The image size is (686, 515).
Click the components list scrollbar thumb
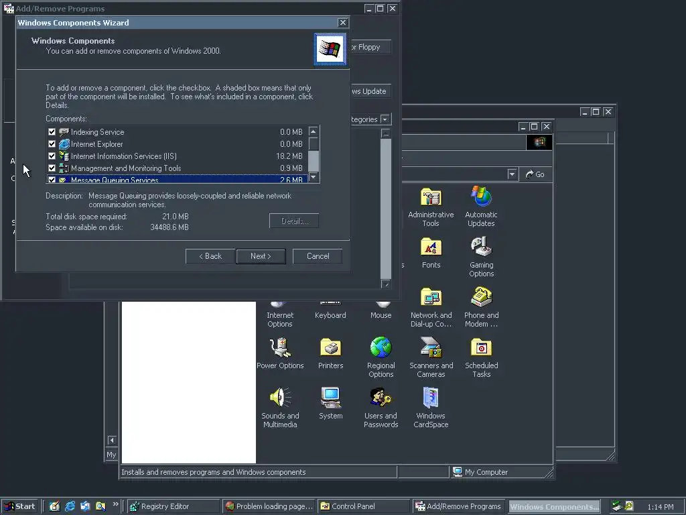coord(314,161)
